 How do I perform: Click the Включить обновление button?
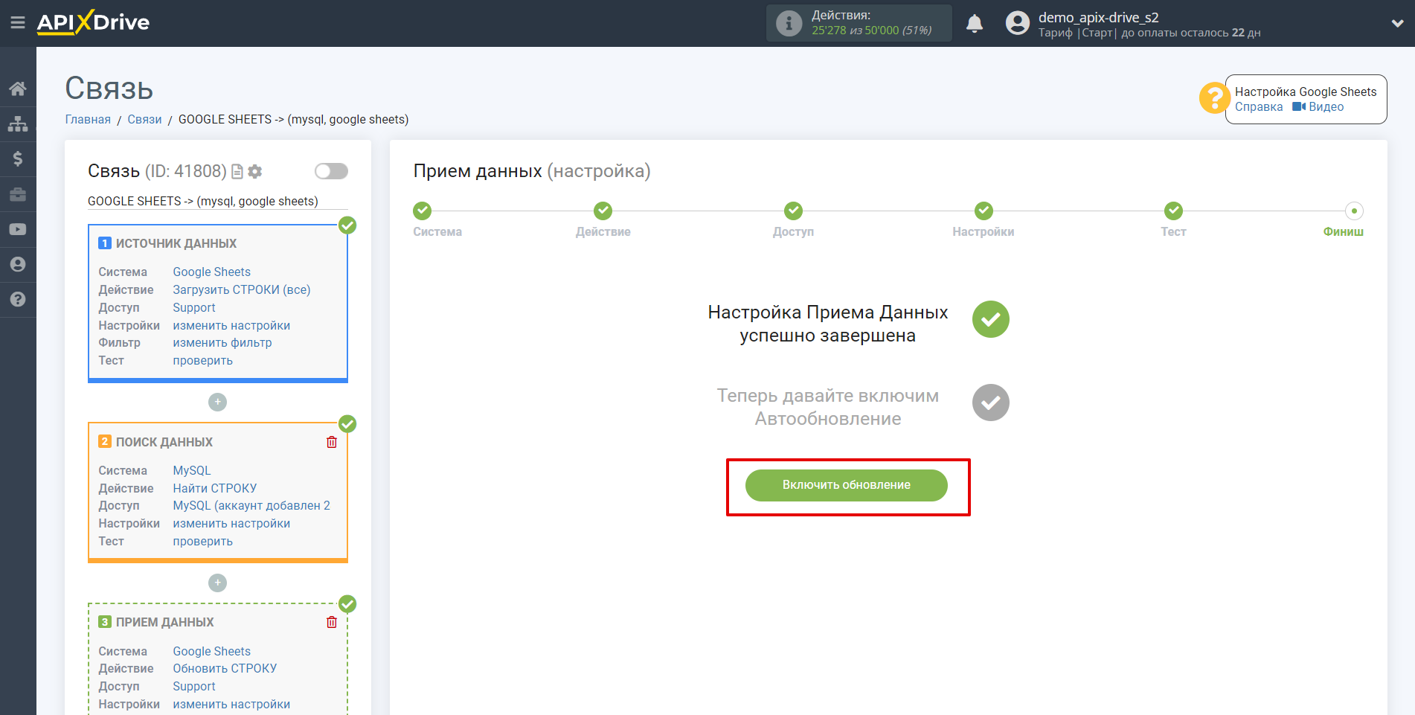pos(847,485)
